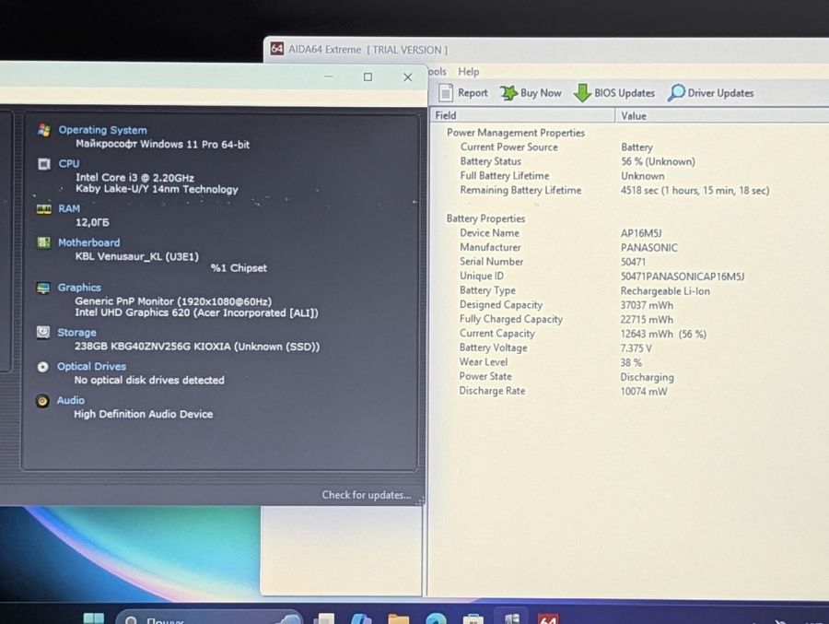Click the PANASONIC manufacturer value
The height and width of the screenshot is (624, 829).
648,248
